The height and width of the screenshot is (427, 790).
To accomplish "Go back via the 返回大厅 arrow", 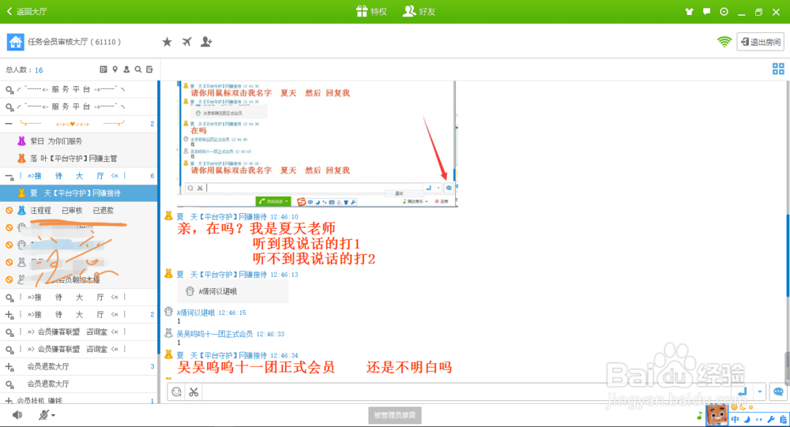I will click(27, 12).
